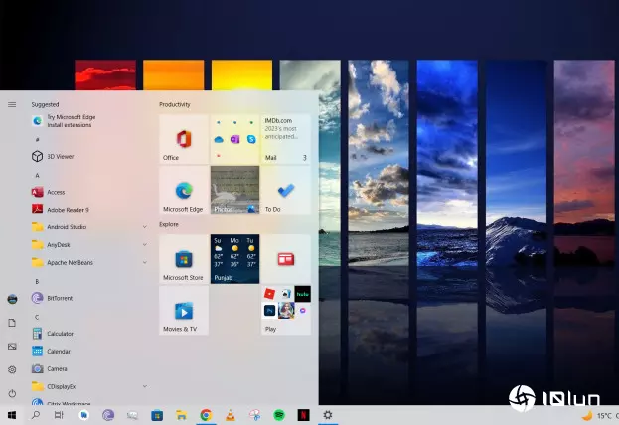The image size is (619, 425).
Task: Open Skype in the Productivity folder tile
Action: (251, 139)
